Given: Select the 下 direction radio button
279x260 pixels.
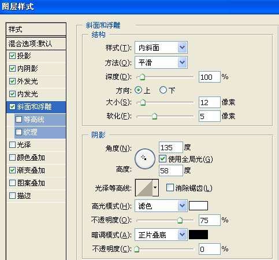Looking at the screenshot, I should [x=163, y=90].
